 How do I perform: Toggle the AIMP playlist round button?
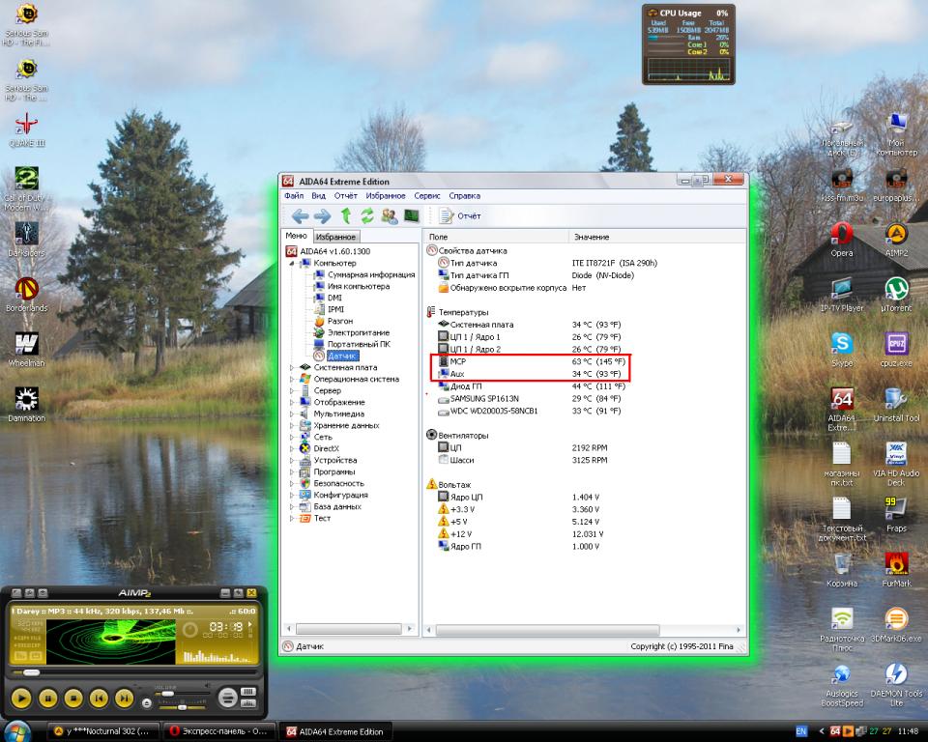coord(227,699)
